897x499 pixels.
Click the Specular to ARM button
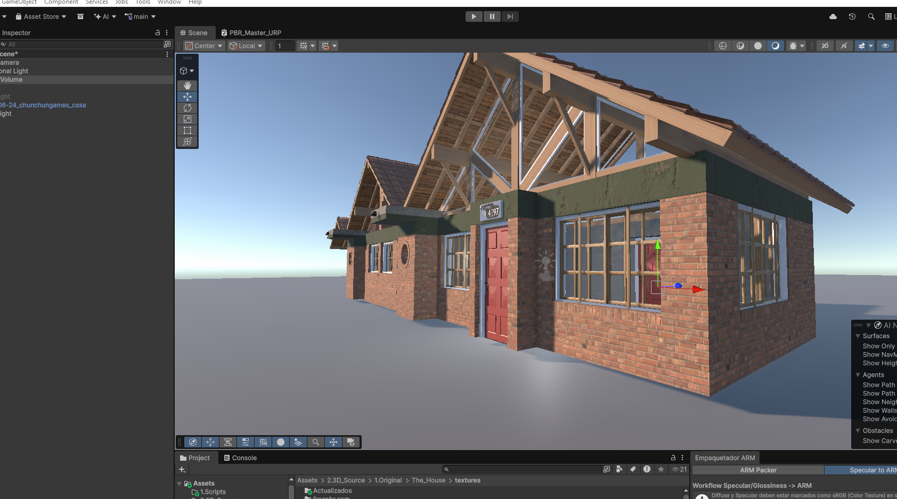(861, 470)
